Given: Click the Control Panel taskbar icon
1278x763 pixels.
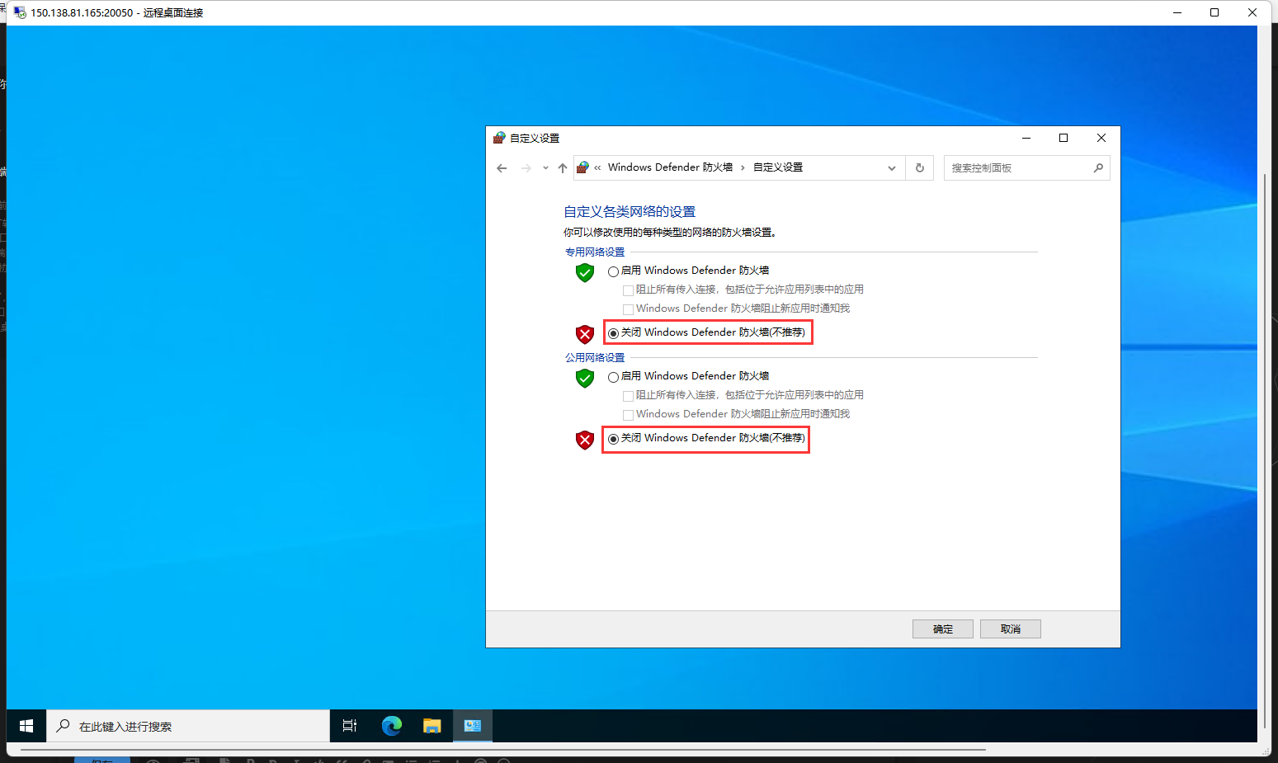Looking at the screenshot, I should (x=473, y=726).
